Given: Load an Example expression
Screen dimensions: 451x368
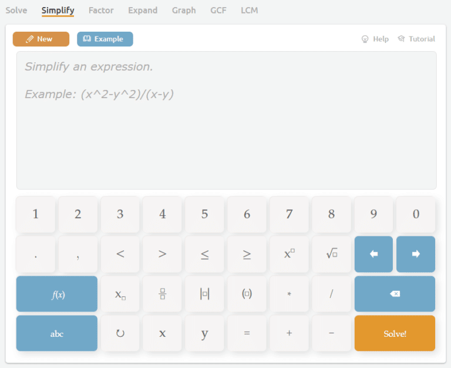Looking at the screenshot, I should tap(105, 39).
